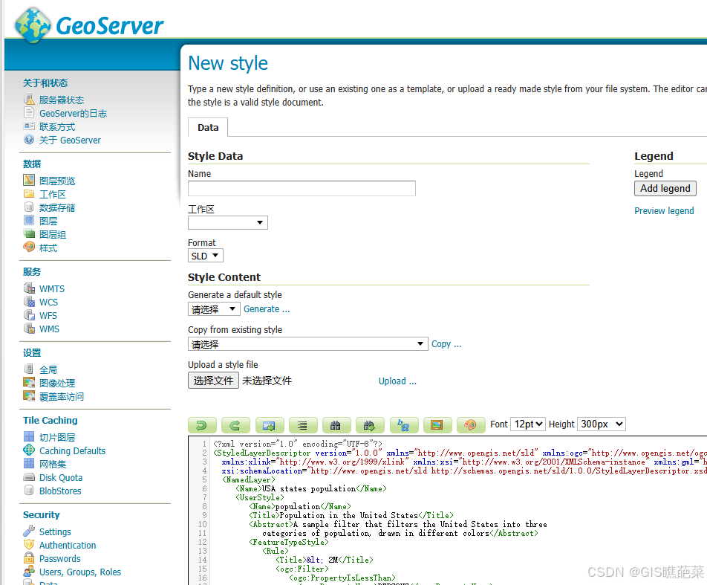Screen dimensions: 707x585
Task: Open 全局 global settings
Action: click(x=48, y=369)
